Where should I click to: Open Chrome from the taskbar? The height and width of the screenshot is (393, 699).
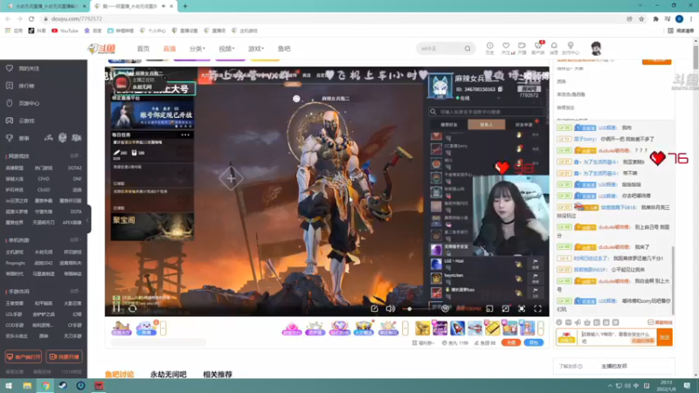(45, 386)
